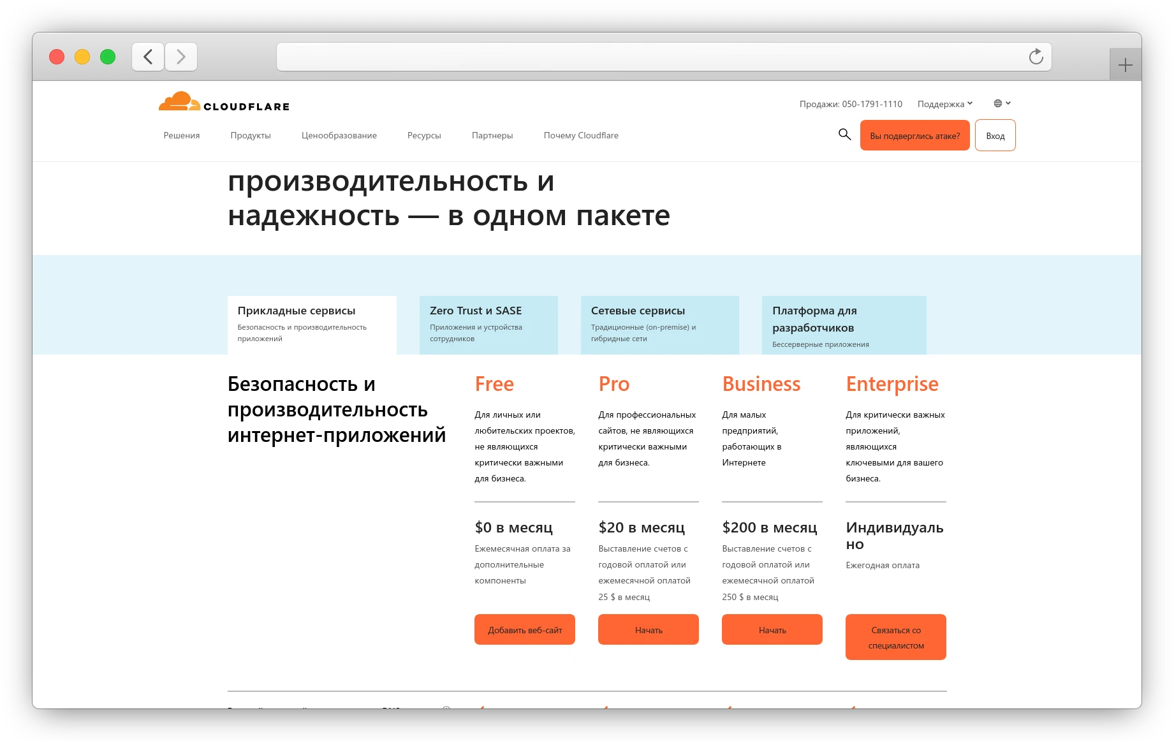Click the browser forward arrow
The image size is (1174, 741).
click(x=181, y=57)
